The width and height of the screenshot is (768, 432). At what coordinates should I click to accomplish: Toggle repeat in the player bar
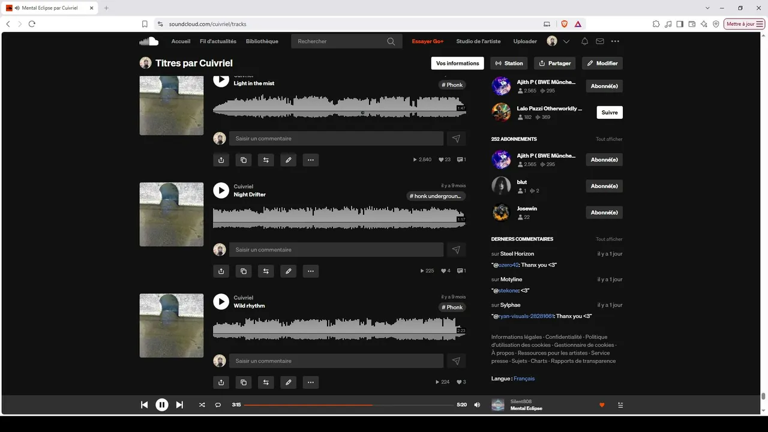point(218,405)
